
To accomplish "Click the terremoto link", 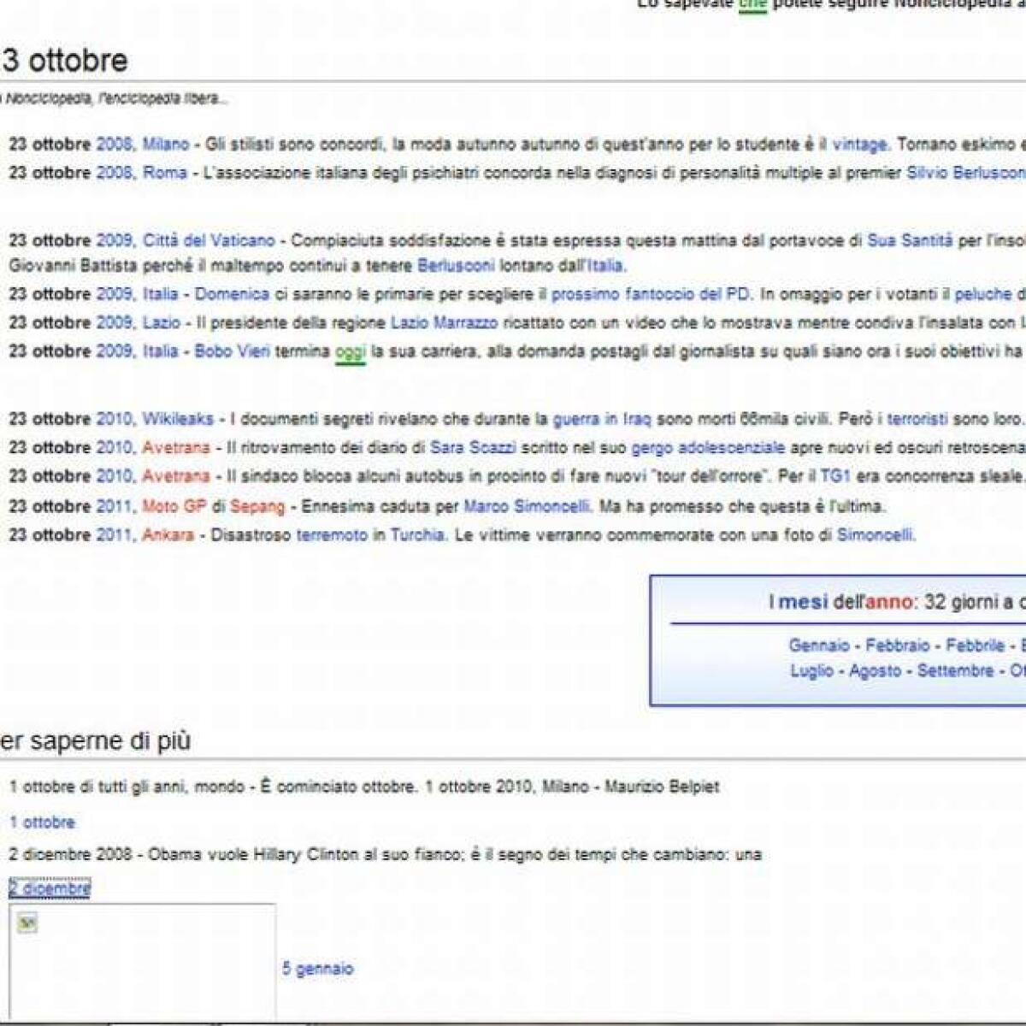I will point(332,535).
